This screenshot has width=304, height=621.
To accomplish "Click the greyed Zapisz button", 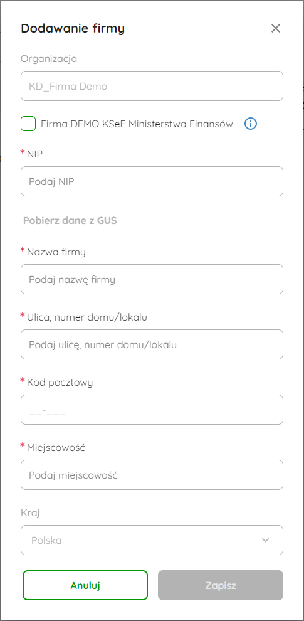I will tap(221, 585).
